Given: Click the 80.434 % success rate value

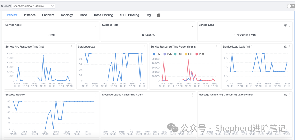Looking at the screenshot, I should pyautogui.click(x=148, y=35).
